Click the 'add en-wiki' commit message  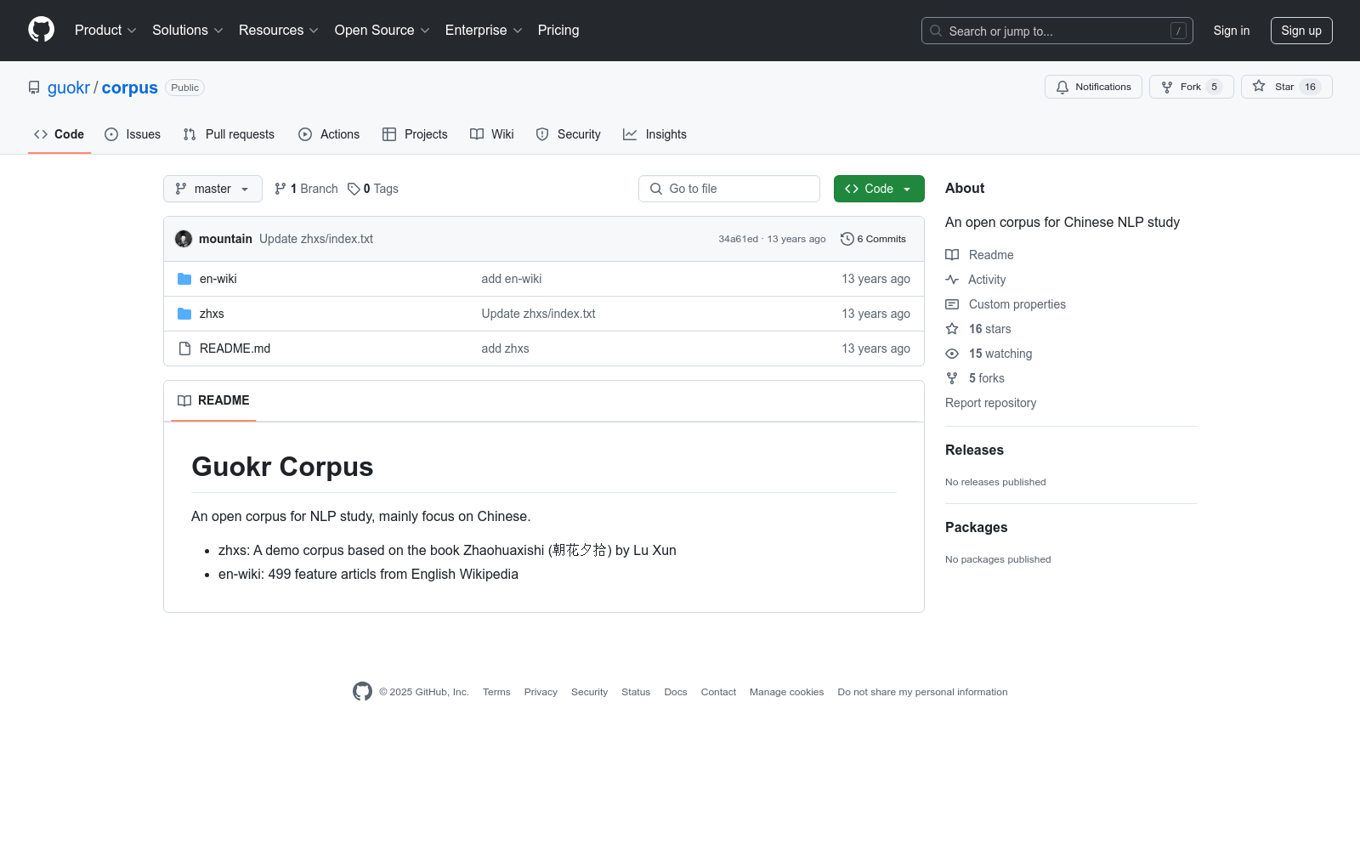[x=512, y=279]
